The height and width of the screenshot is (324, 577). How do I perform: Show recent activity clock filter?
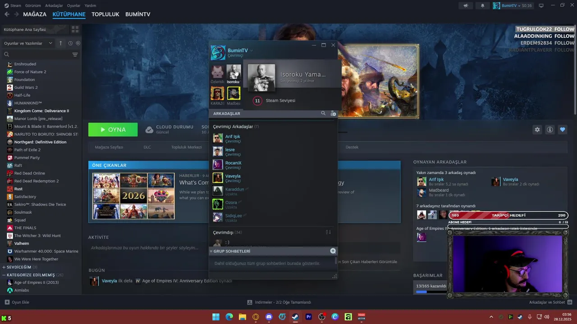70,43
